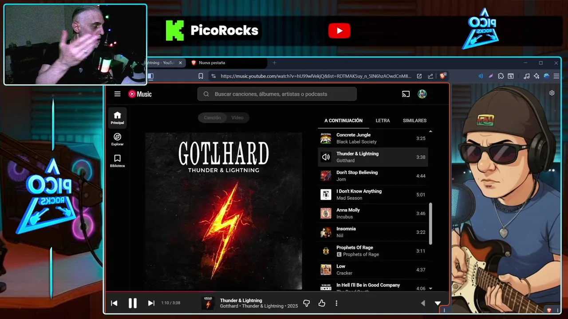The height and width of the screenshot is (319, 568).
Task: Click the now-playing speaker icon for Gotthard
Action: (326, 157)
